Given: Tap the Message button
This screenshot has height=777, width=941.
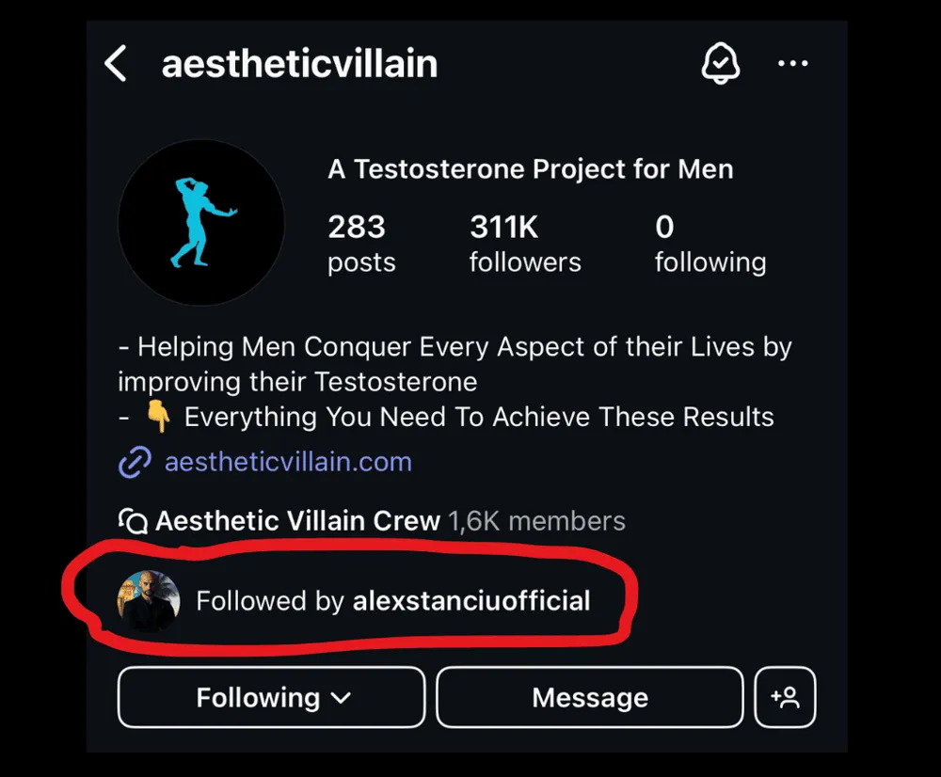Looking at the screenshot, I should 590,697.
